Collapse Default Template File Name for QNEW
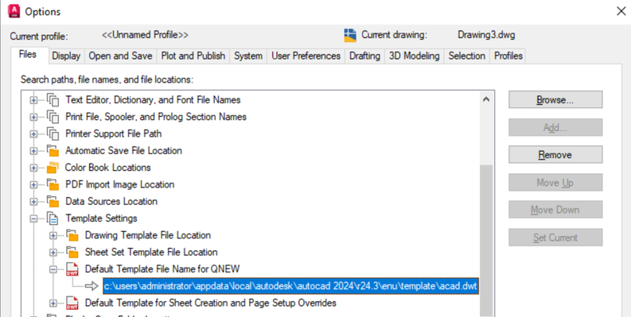 tap(53, 269)
